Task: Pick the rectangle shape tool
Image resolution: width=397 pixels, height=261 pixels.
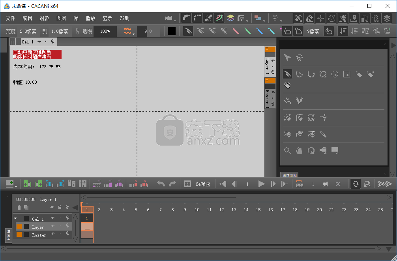Action: point(346,74)
